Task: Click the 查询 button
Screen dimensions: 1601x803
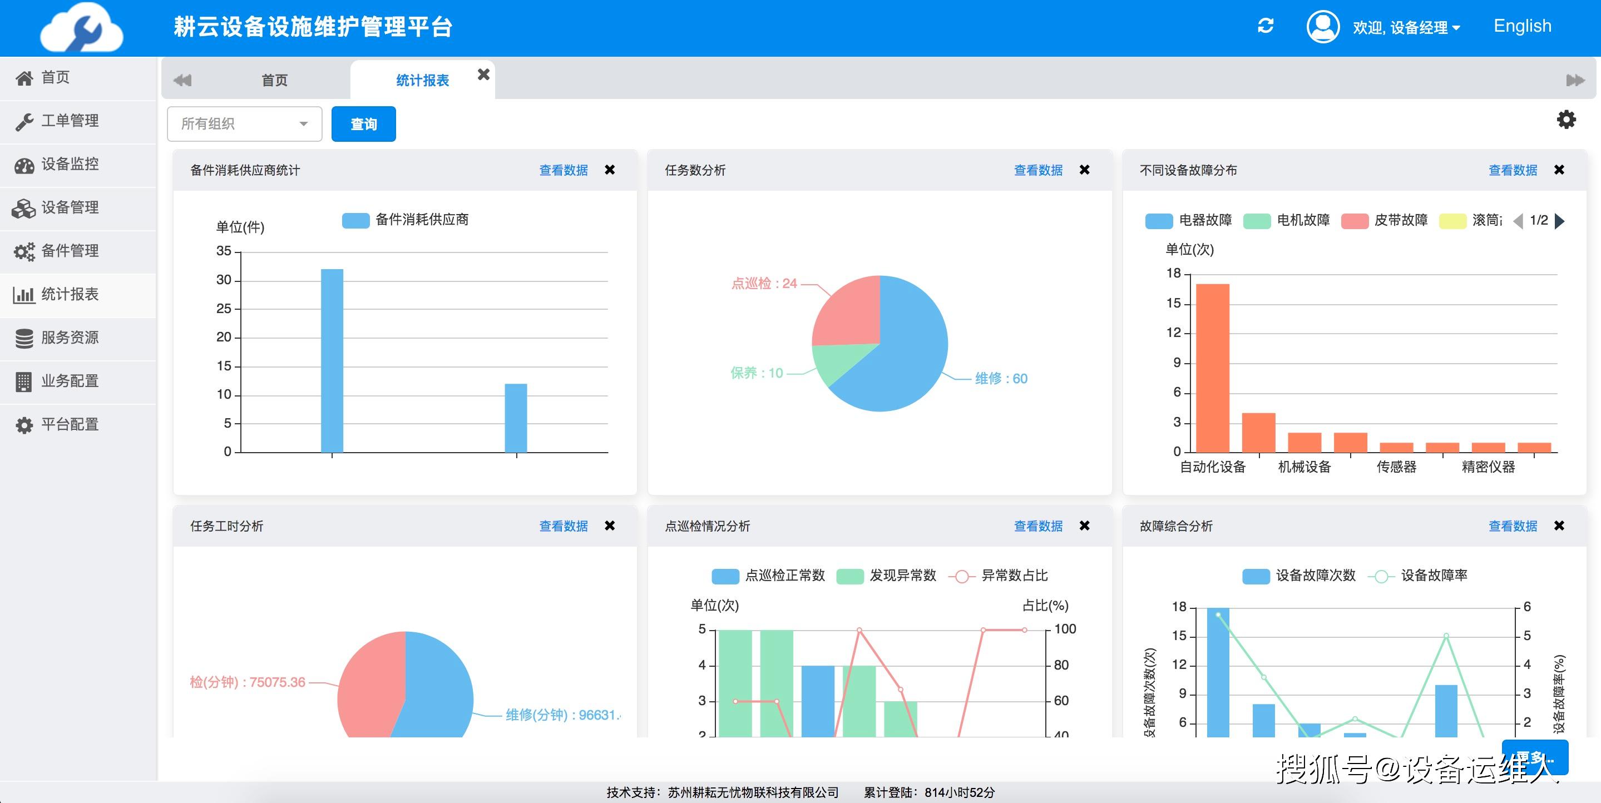Action: pos(363,125)
